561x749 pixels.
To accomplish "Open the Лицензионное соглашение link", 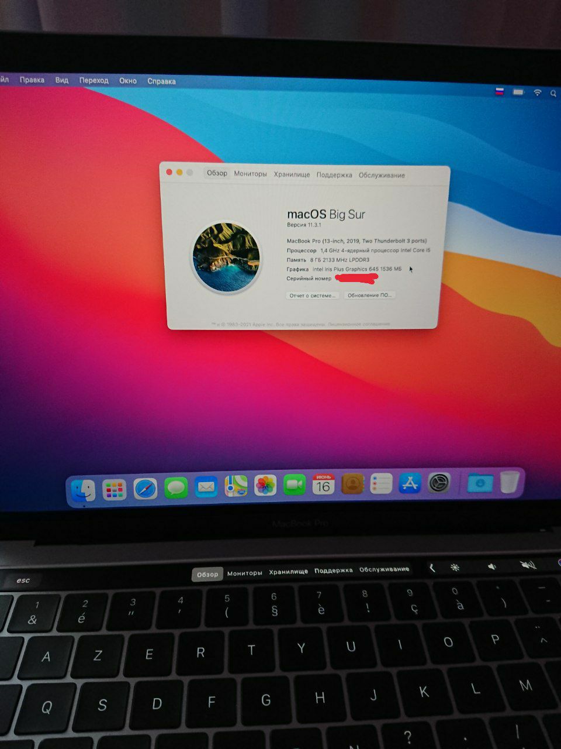I will coord(359,324).
